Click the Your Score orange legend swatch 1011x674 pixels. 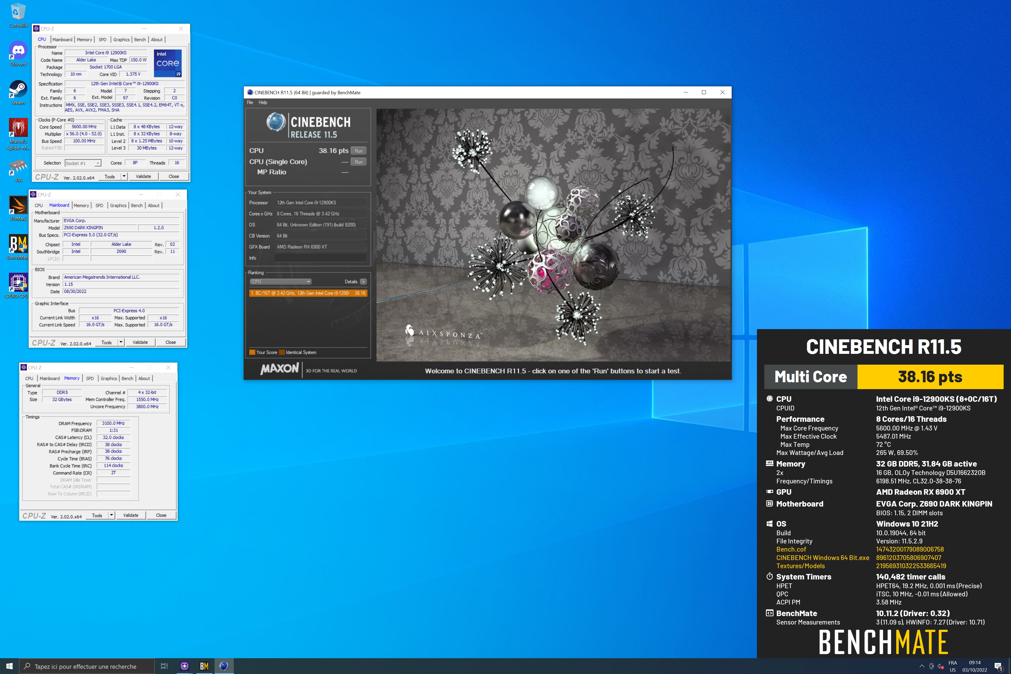pyautogui.click(x=252, y=353)
